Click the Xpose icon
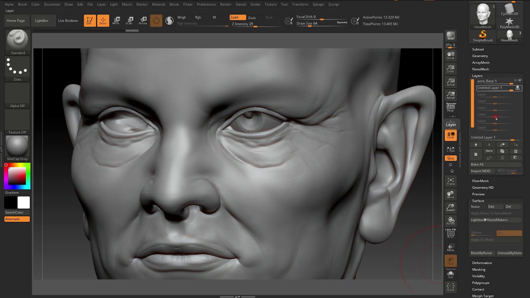 (x=450, y=287)
